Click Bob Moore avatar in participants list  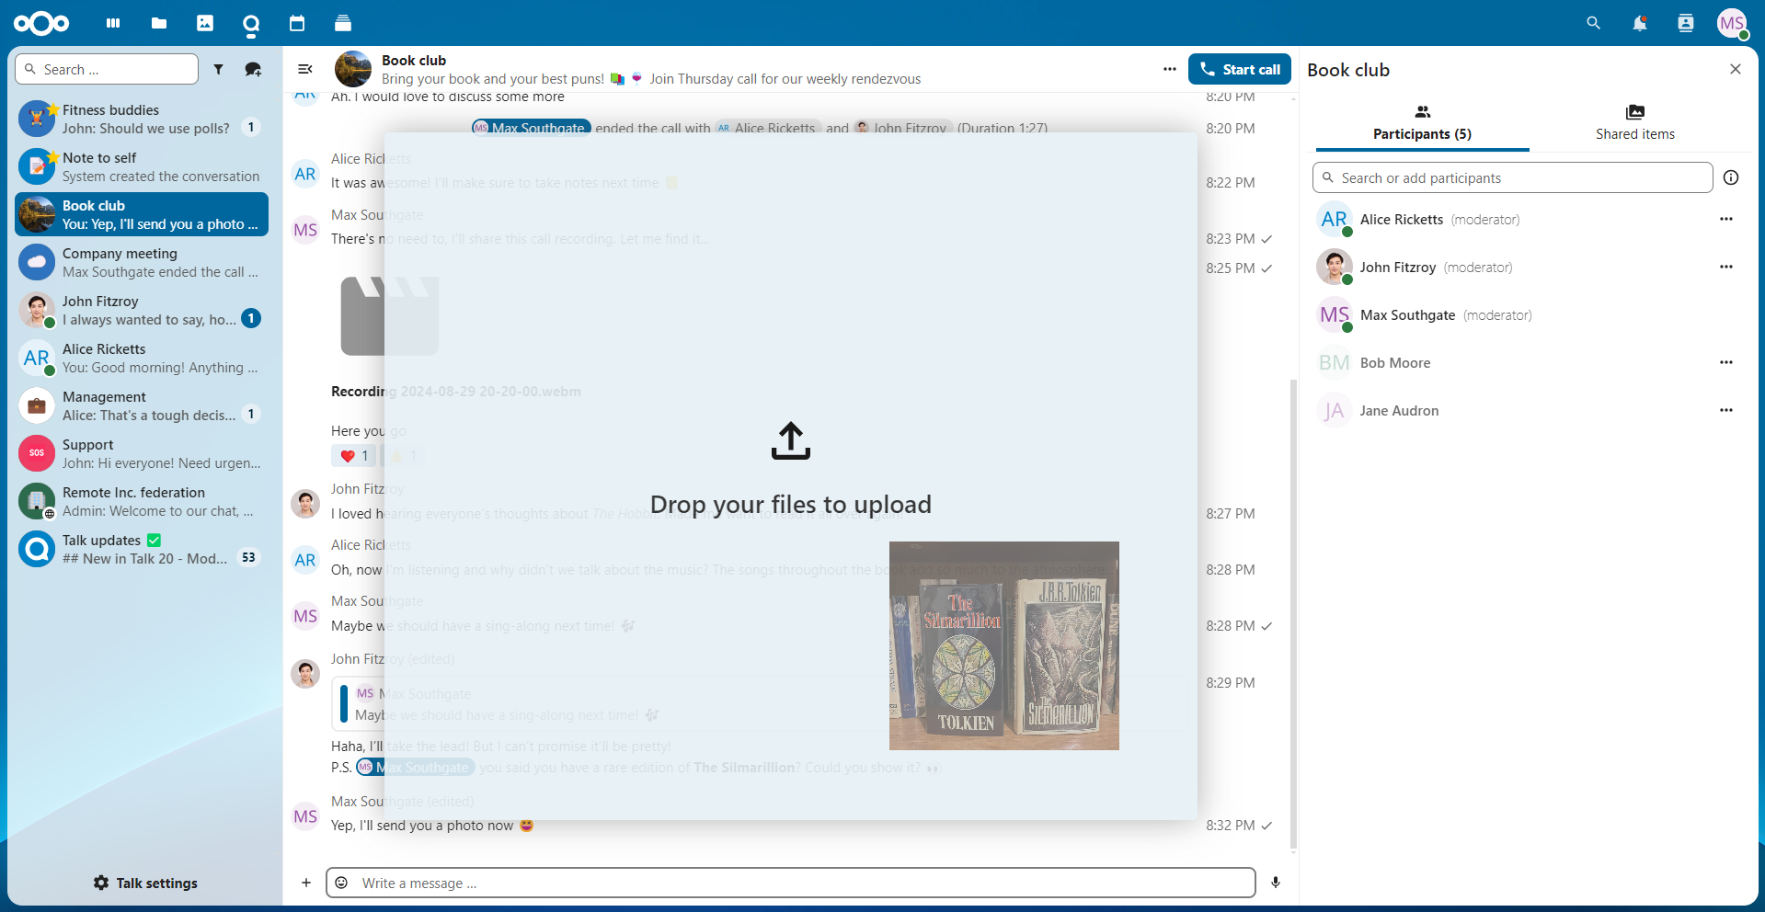(x=1335, y=363)
